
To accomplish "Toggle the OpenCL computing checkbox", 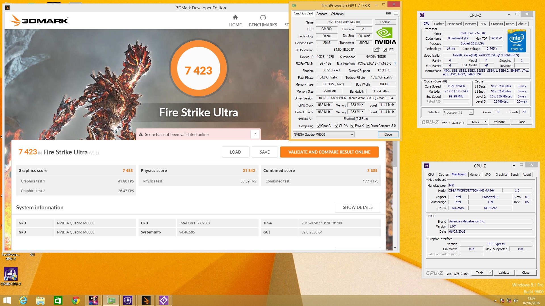I will 318,126.
